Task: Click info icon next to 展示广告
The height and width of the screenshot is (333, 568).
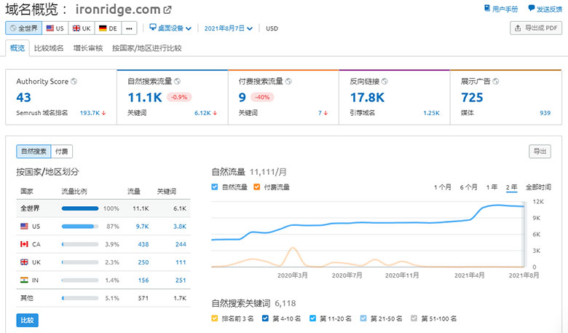Action: pos(496,81)
